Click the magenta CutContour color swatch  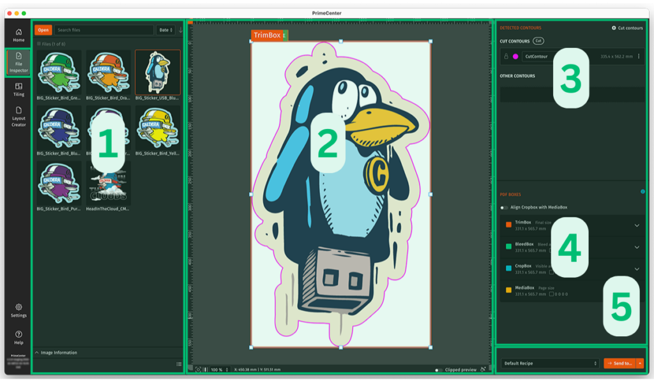[515, 57]
